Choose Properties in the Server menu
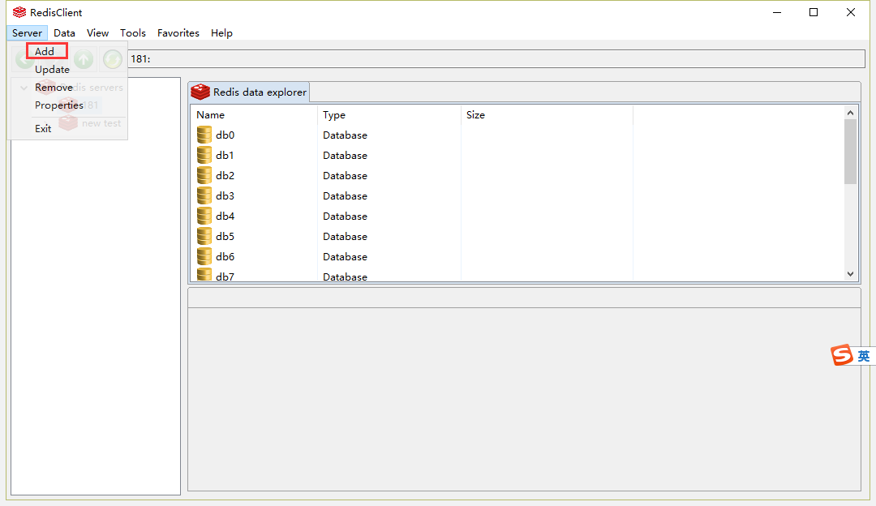The image size is (876, 506). coord(58,105)
